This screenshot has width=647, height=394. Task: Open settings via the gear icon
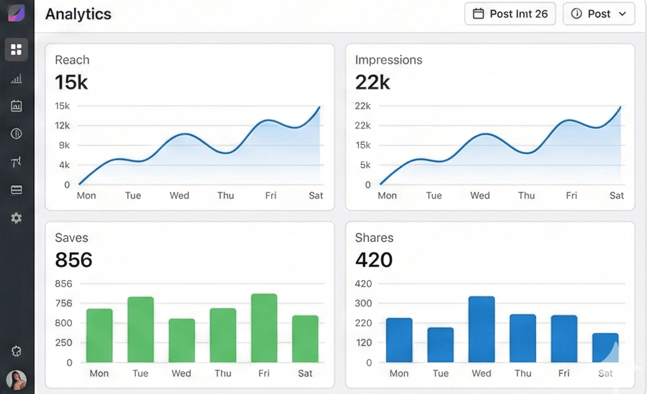click(16, 217)
